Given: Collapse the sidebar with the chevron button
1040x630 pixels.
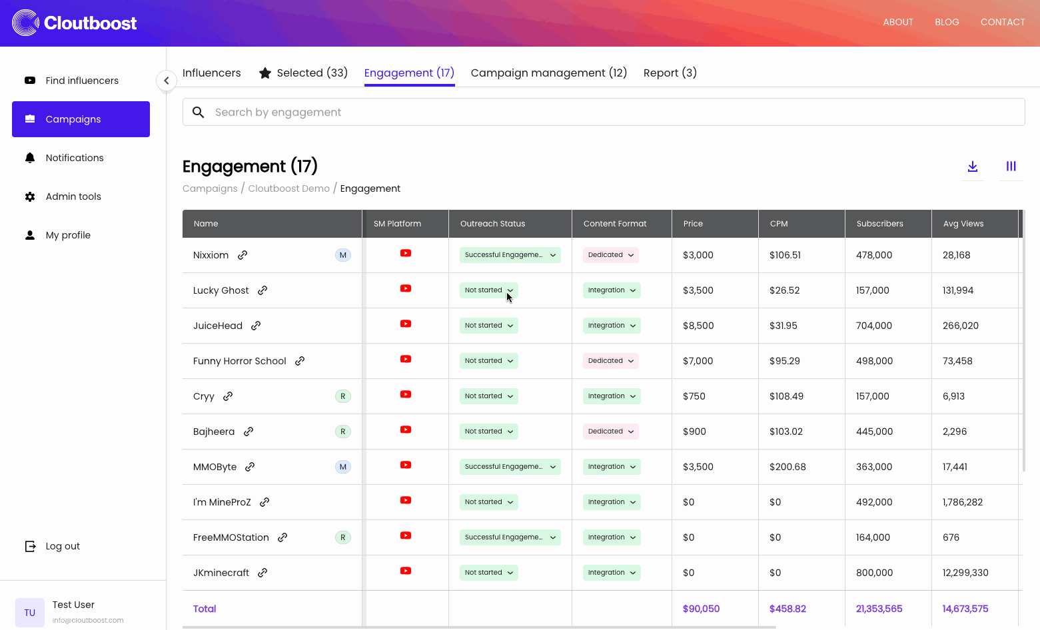Looking at the screenshot, I should pos(167,81).
